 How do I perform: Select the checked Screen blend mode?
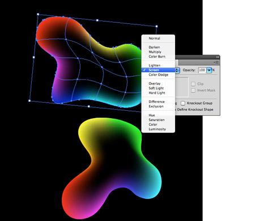coord(158,70)
